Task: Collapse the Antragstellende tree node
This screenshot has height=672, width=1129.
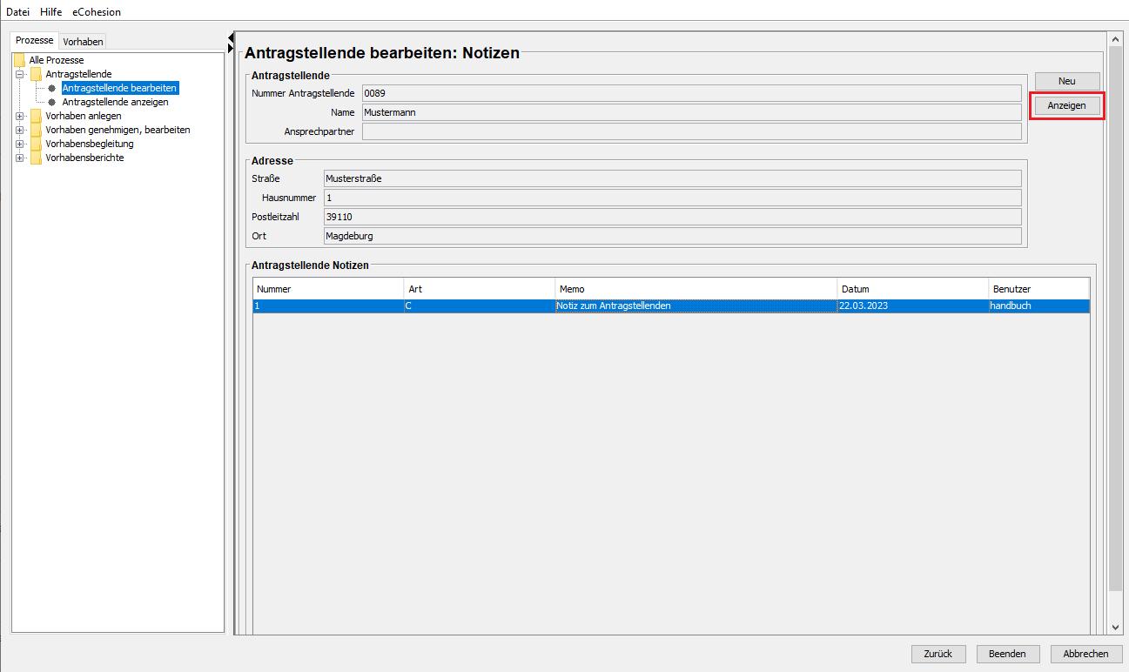Action: [x=19, y=74]
